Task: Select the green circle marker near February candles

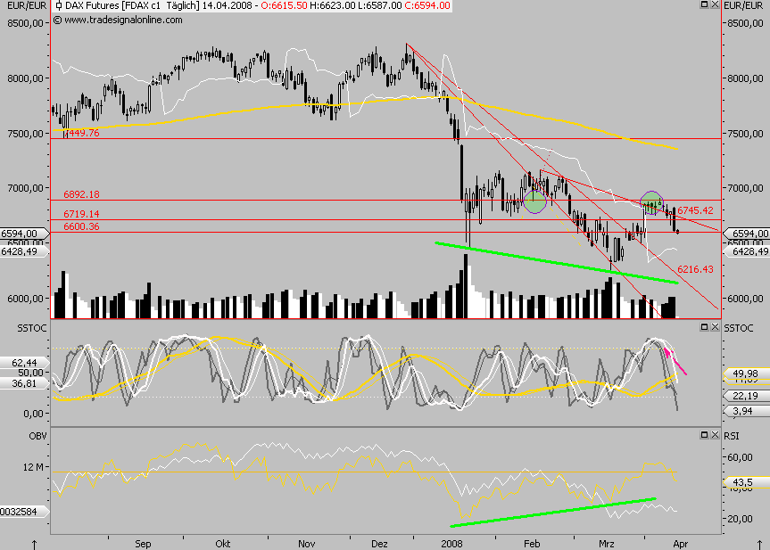Action: pyautogui.click(x=534, y=201)
